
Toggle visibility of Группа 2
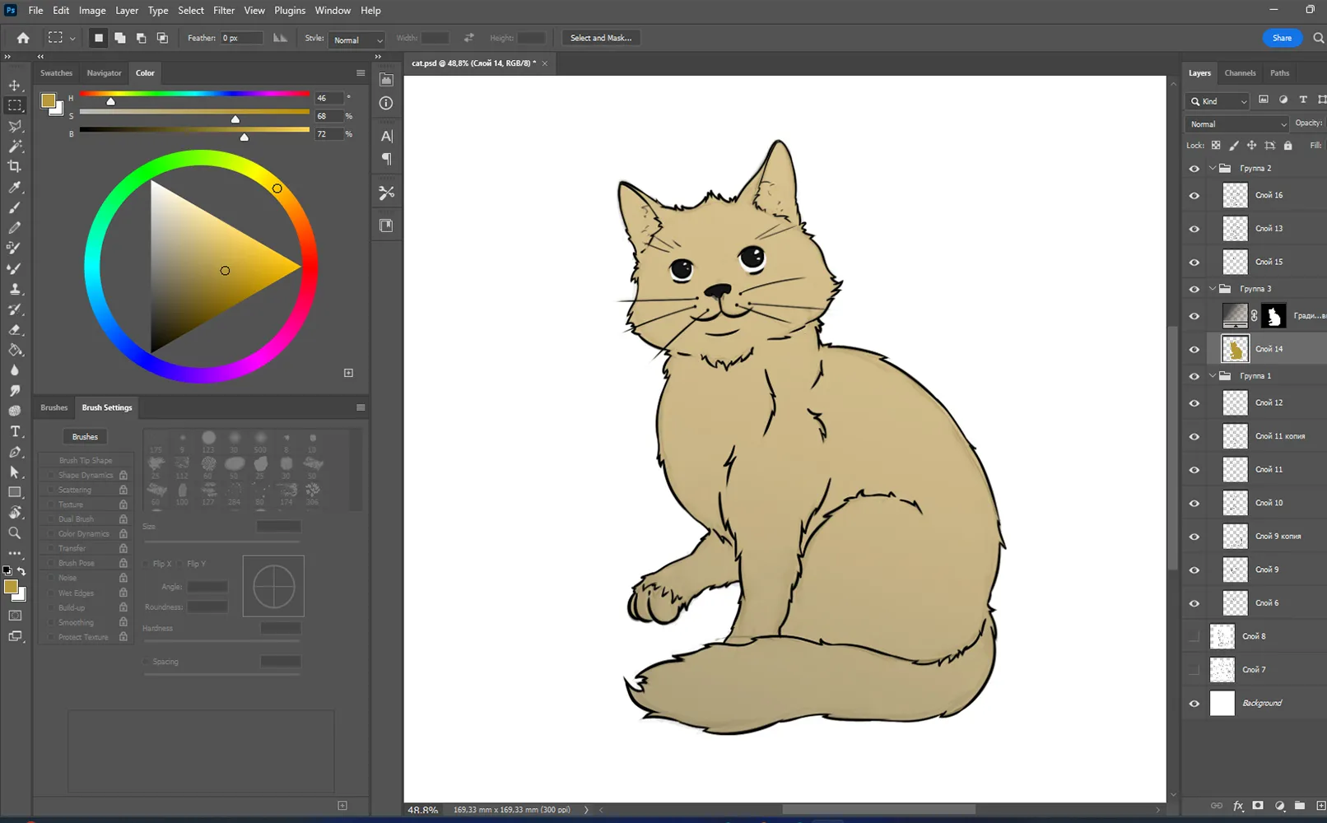[1194, 169]
